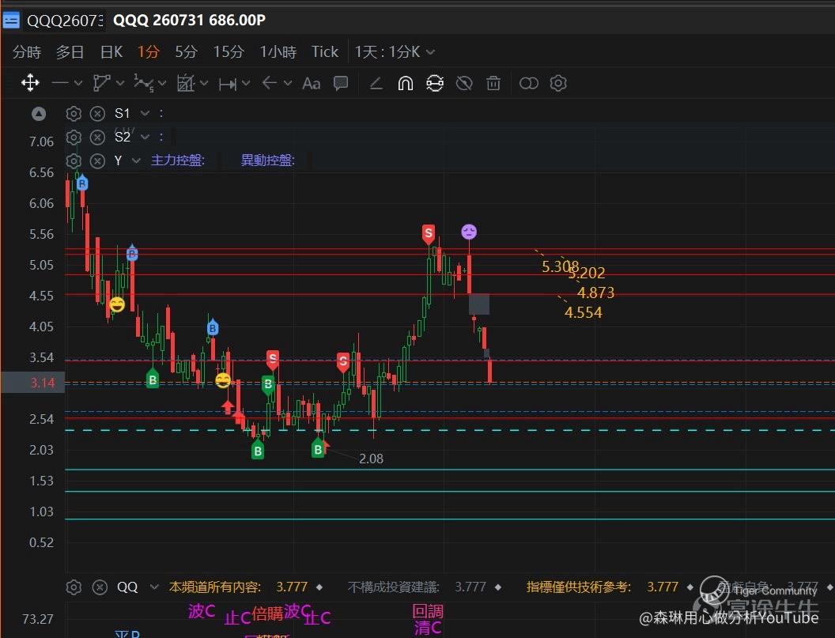Select the range measurement tool

[228, 84]
